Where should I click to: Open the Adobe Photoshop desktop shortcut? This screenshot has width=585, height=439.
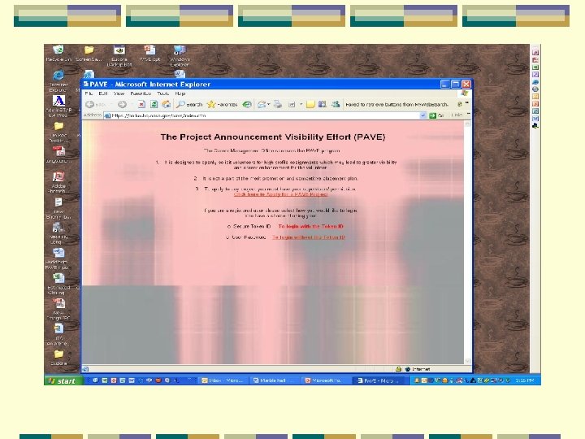pos(58,182)
